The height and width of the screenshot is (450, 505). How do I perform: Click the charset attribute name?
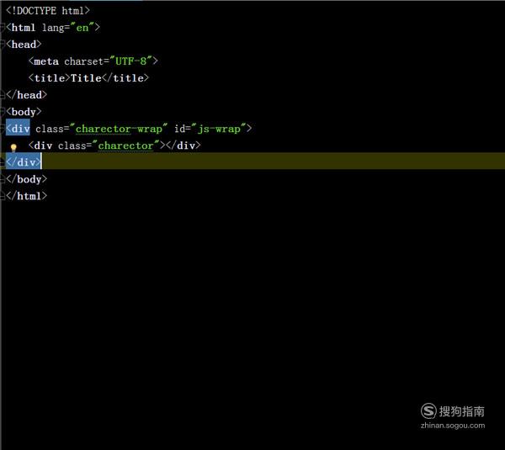[83, 61]
